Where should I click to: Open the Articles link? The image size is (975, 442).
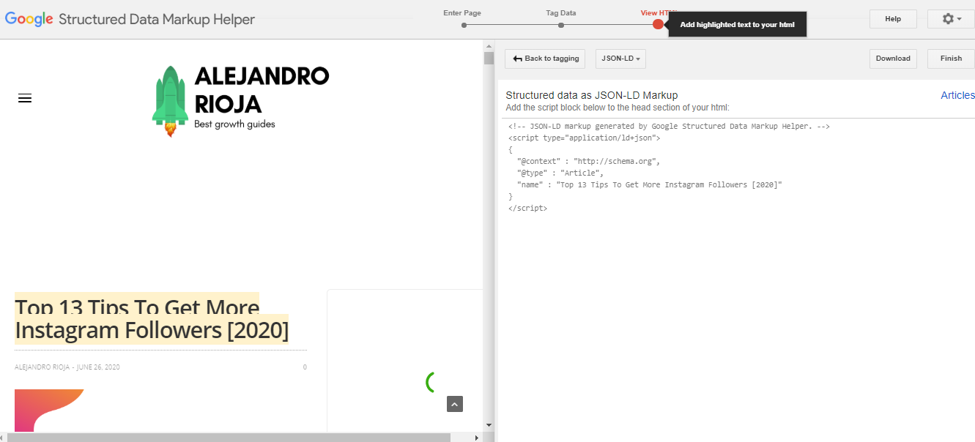(957, 95)
